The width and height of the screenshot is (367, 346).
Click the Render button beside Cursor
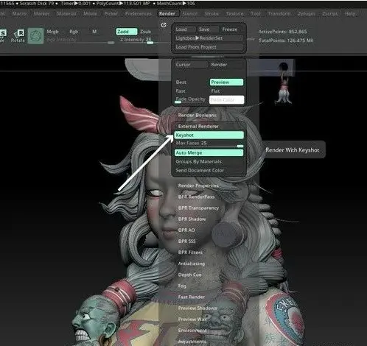(x=226, y=65)
